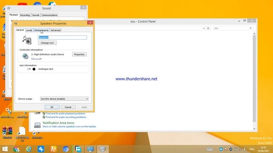Show hidden tray icons arrow
The height and width of the screenshot is (153, 273).
(x=216, y=149)
